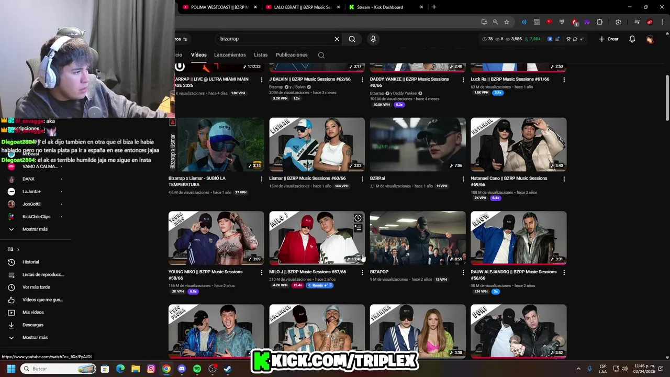Switch to the Lanzamientos tab
670x377 pixels.
[x=230, y=55]
